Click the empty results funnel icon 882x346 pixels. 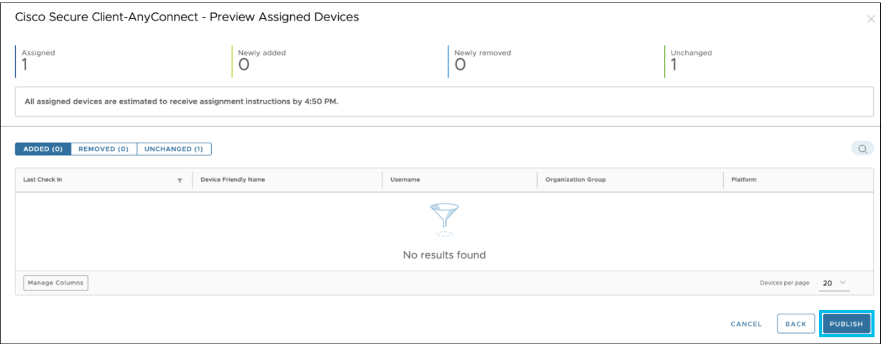click(444, 220)
